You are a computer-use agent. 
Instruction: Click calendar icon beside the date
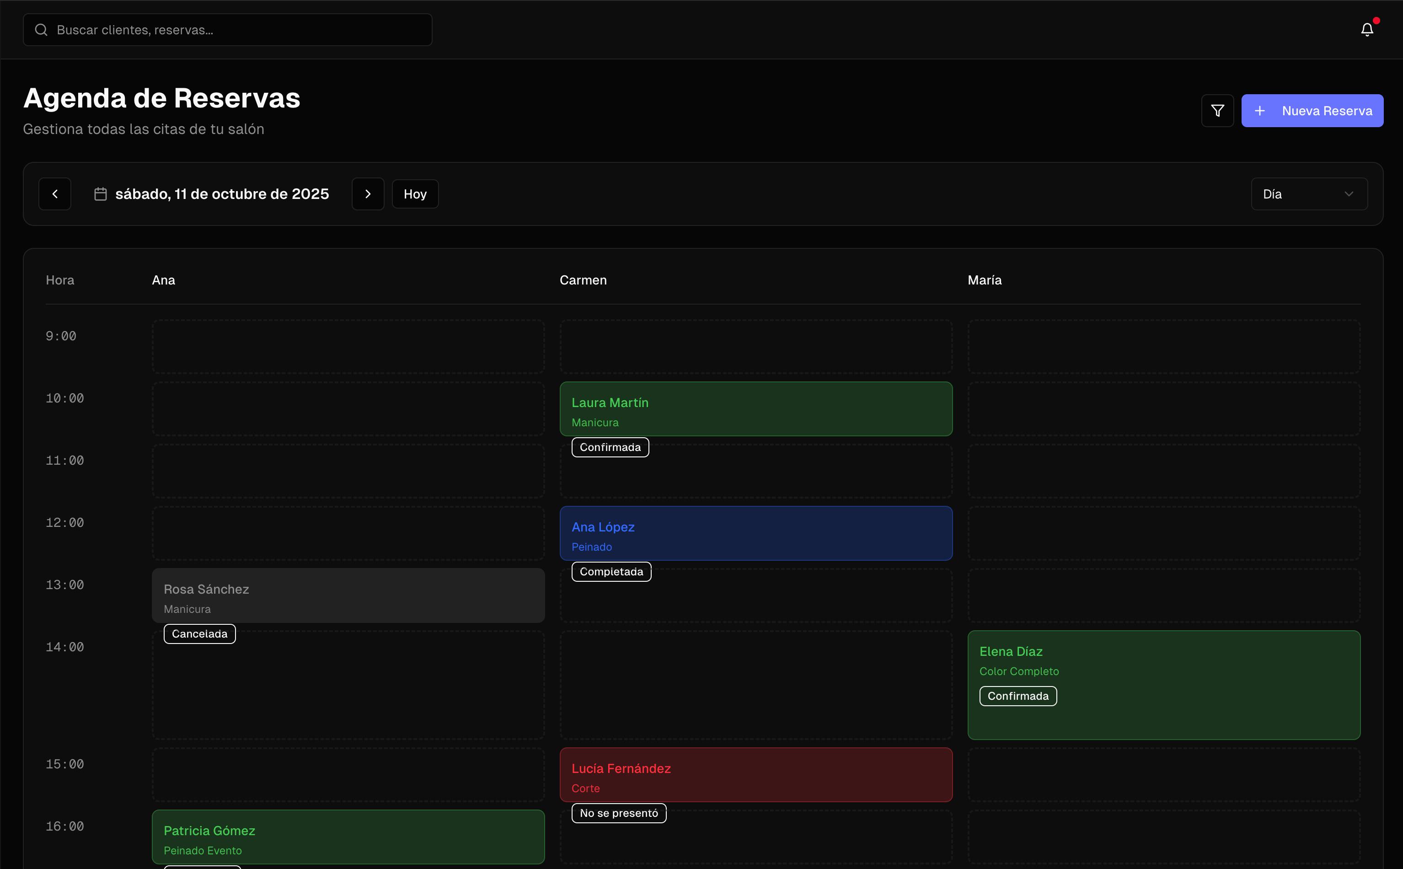click(x=101, y=194)
